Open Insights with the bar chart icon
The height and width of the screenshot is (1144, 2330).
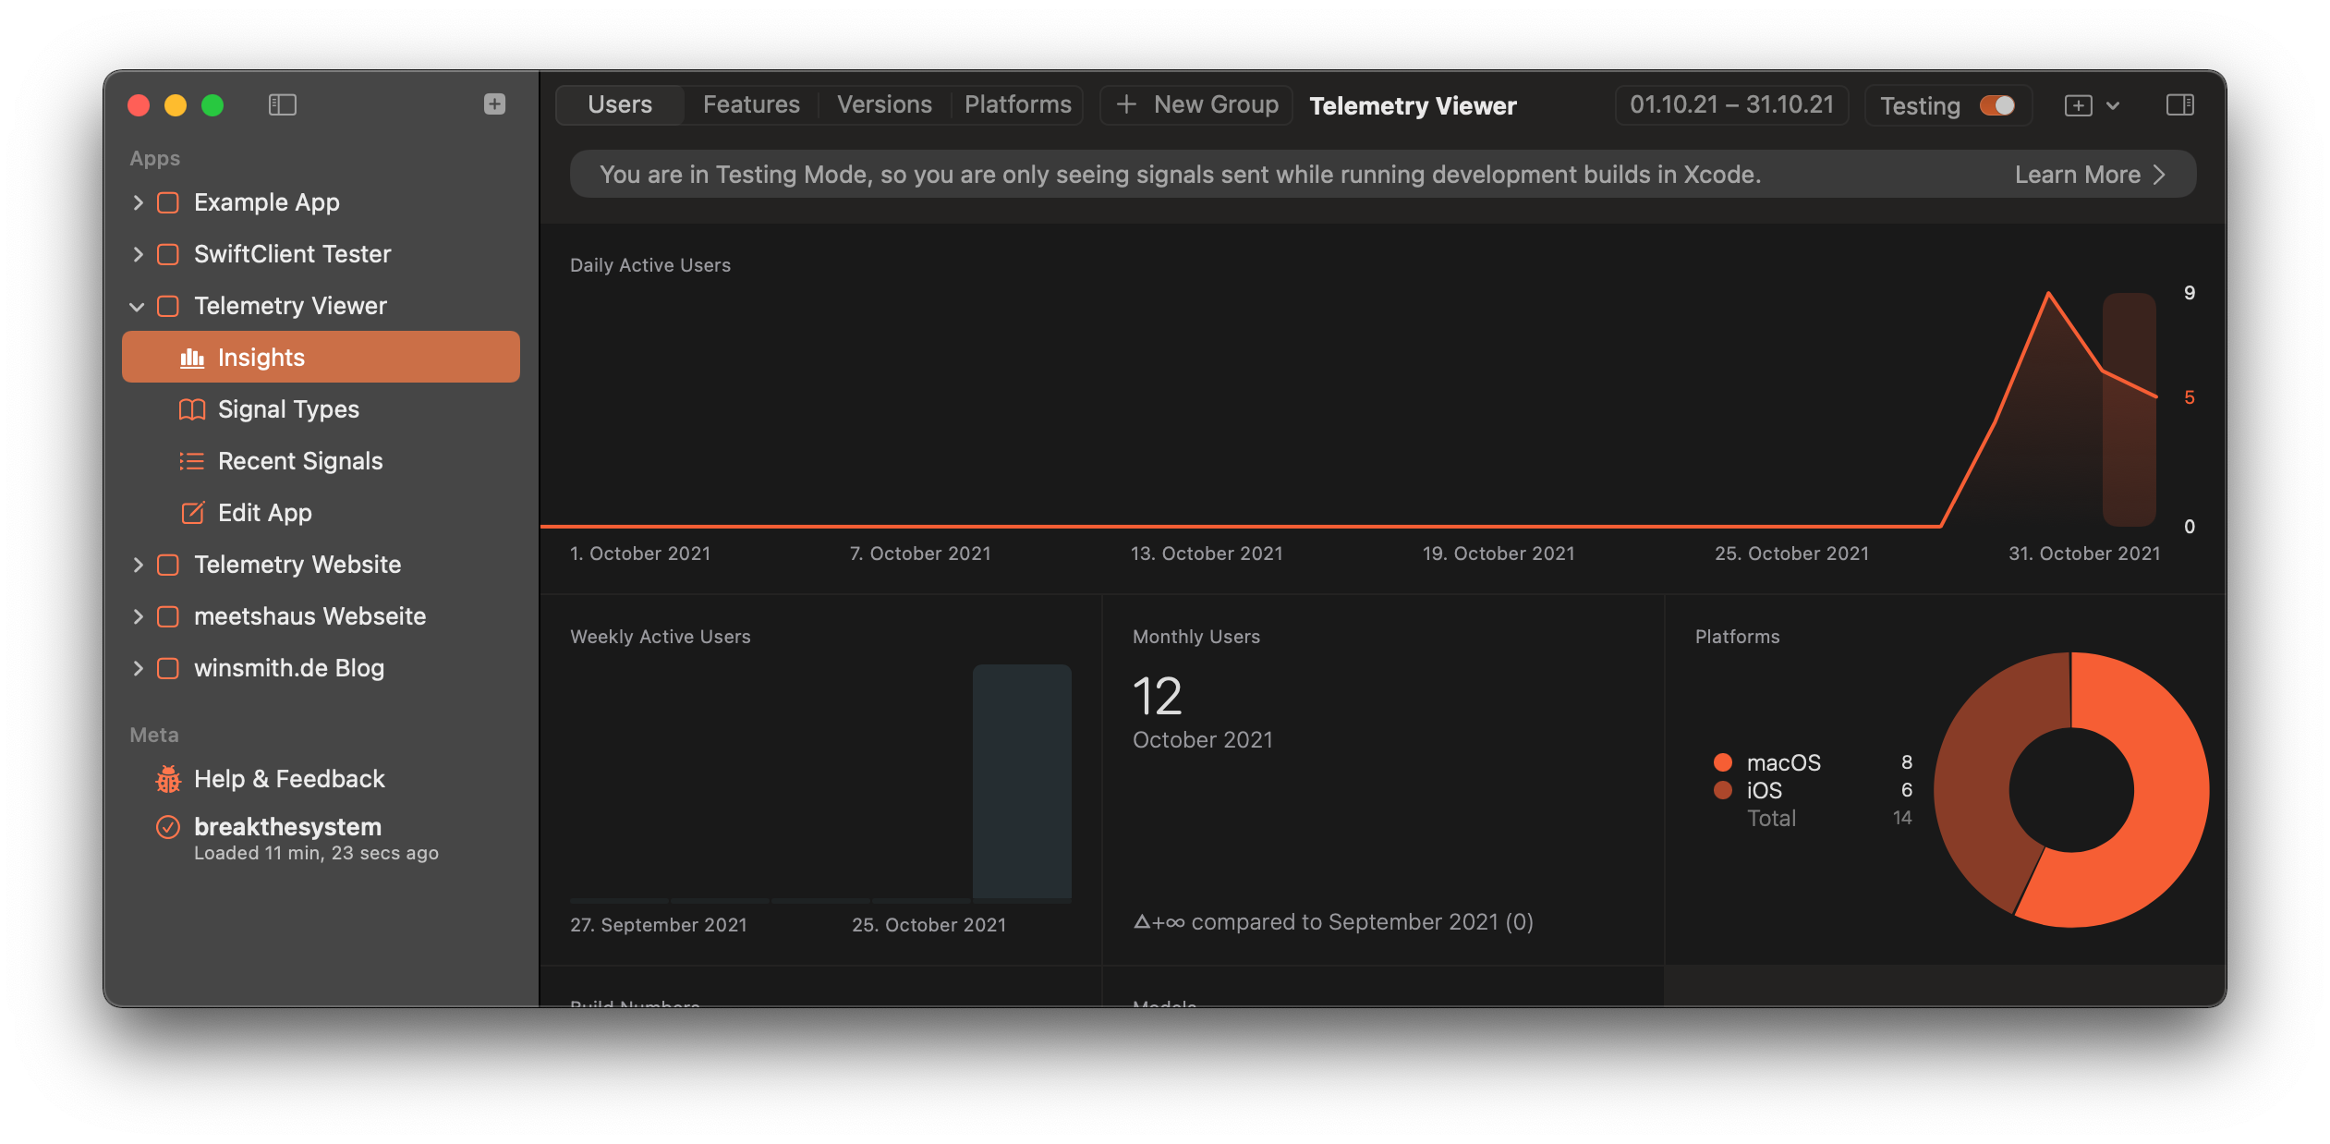pos(192,358)
